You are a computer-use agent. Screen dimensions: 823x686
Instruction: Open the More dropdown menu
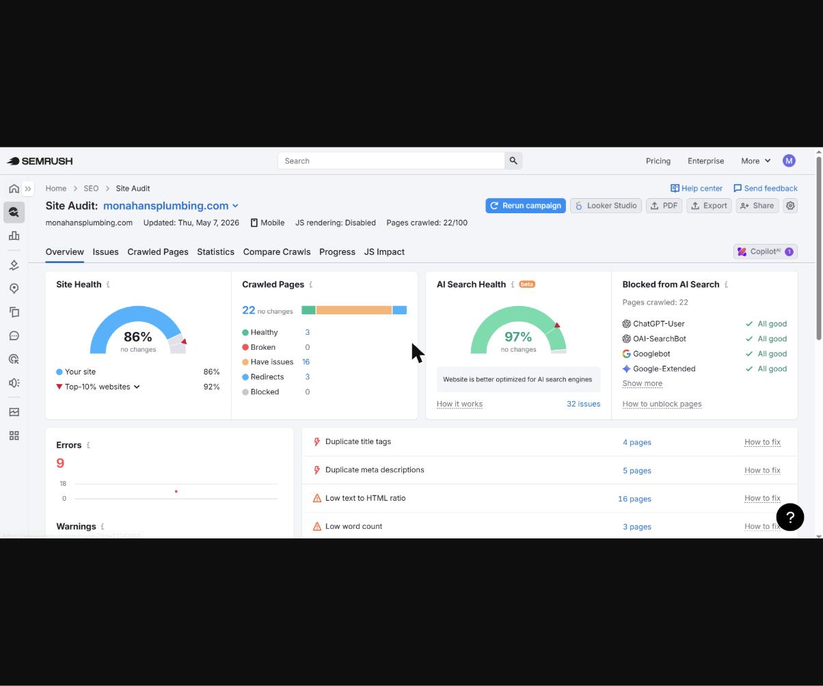click(x=755, y=161)
